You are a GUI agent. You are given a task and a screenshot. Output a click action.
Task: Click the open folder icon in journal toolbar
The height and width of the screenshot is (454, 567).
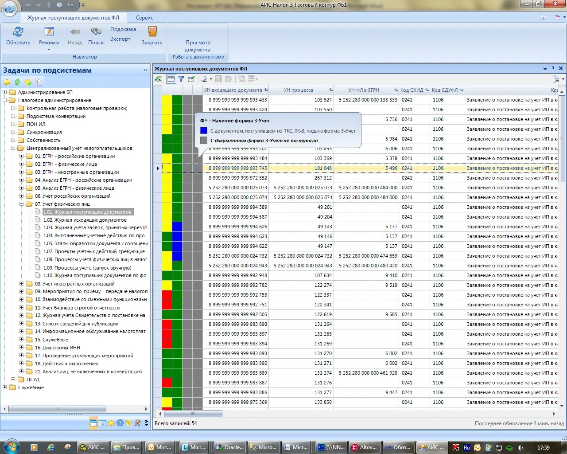229,79
